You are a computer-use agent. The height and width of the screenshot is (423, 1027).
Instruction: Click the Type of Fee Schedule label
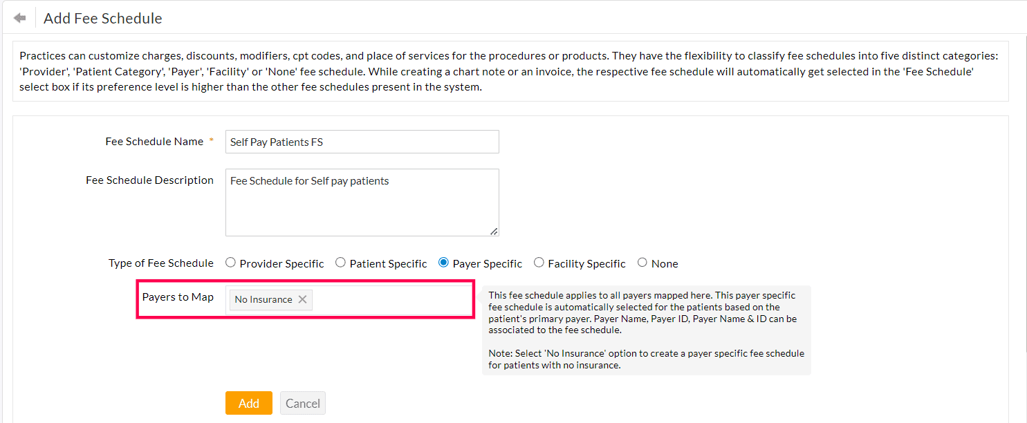pos(161,263)
